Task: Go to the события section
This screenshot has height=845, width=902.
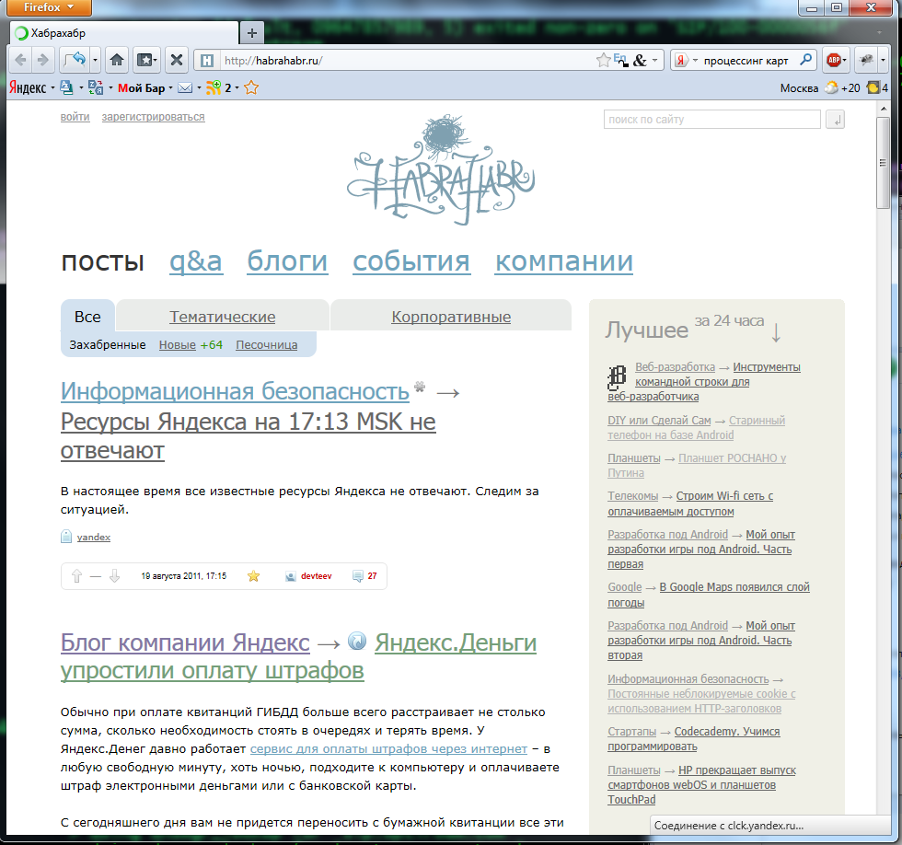Action: coord(411,261)
